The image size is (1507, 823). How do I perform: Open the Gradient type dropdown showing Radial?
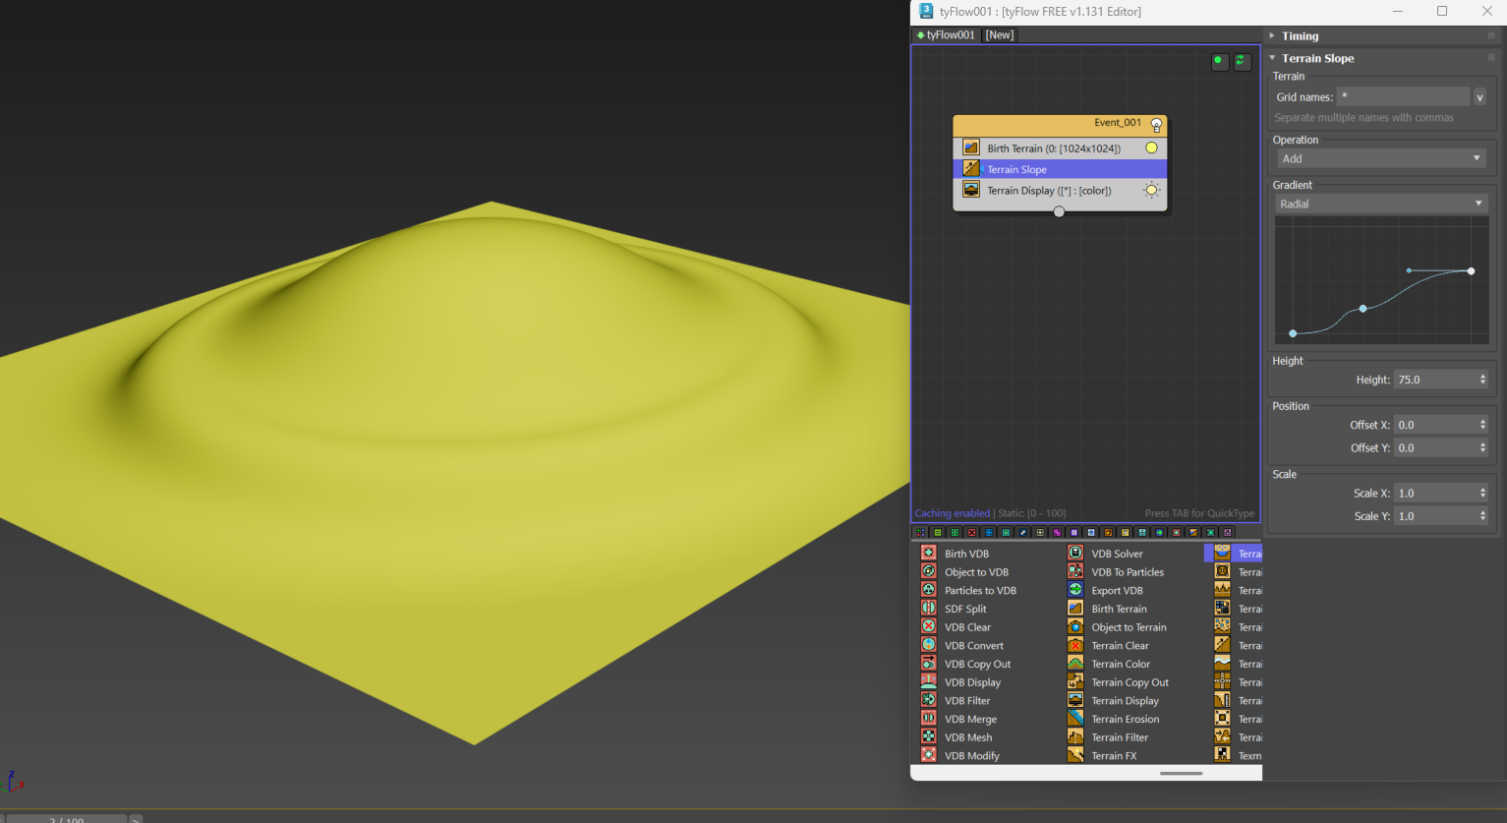1380,204
